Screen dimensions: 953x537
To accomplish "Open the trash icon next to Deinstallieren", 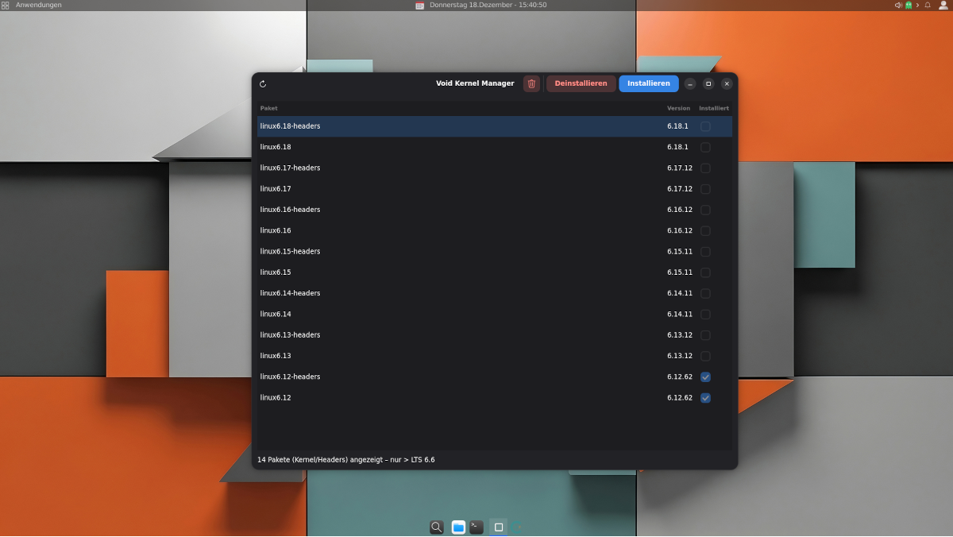I will click(x=531, y=83).
